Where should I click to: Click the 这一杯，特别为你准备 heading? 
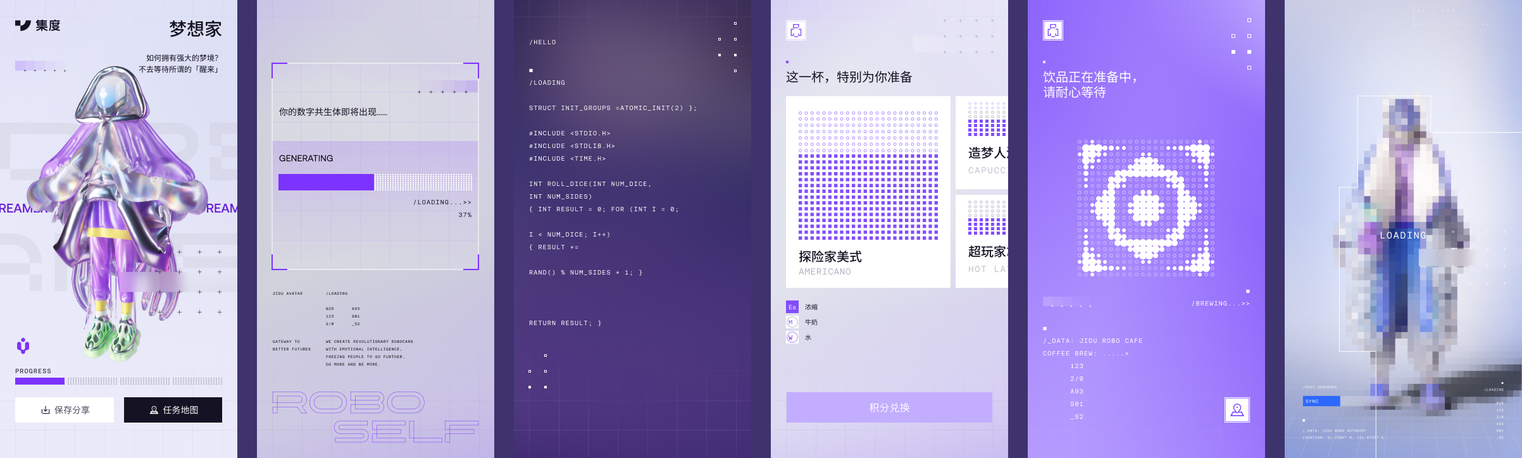[849, 77]
